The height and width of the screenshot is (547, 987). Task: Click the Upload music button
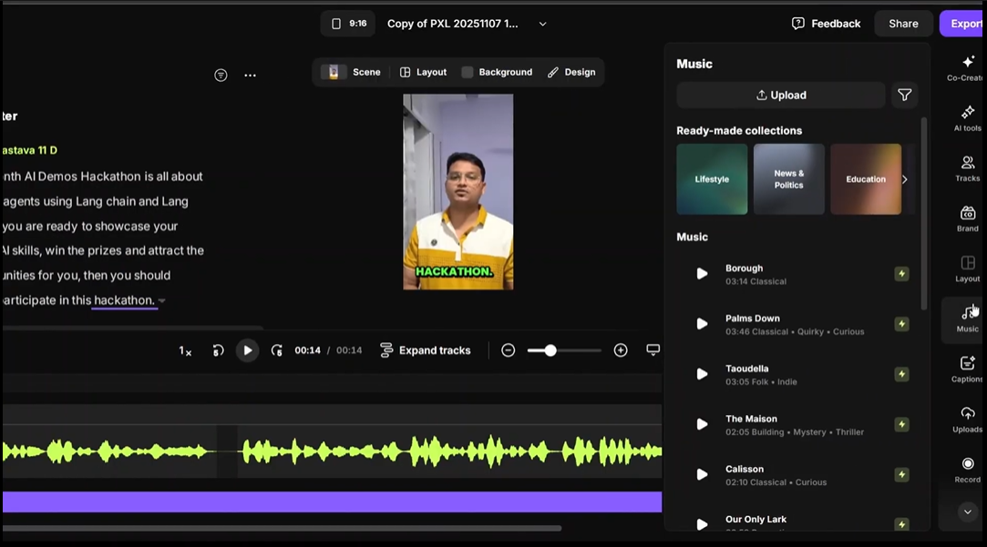(780, 95)
